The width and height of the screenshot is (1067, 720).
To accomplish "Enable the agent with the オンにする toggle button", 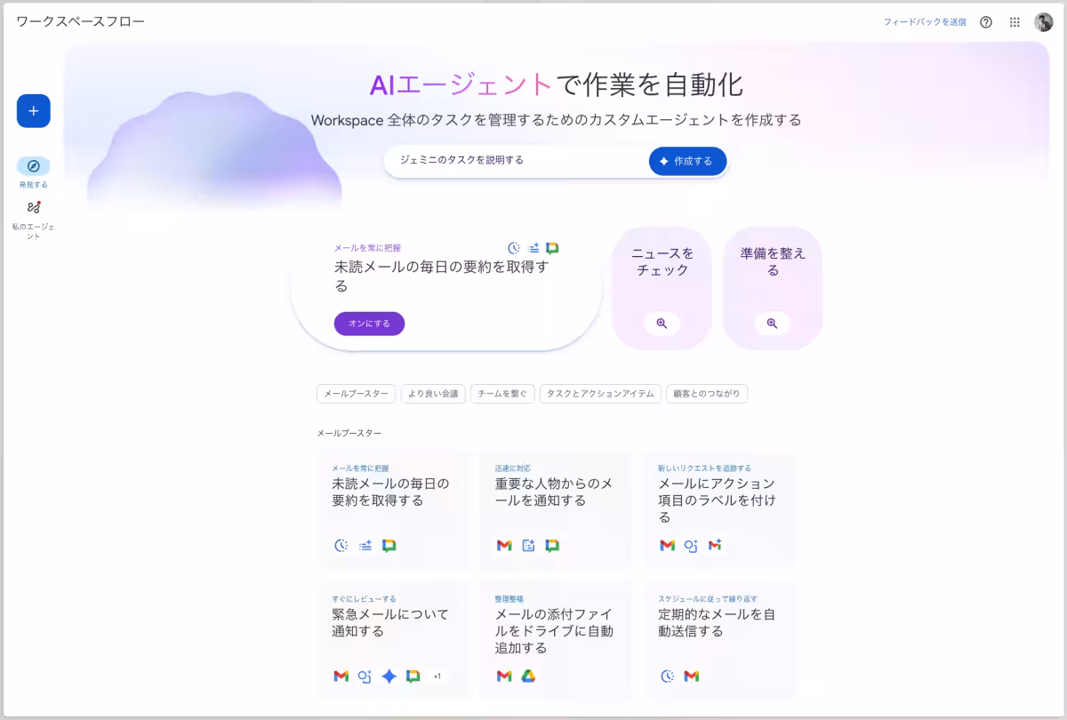I will click(369, 324).
